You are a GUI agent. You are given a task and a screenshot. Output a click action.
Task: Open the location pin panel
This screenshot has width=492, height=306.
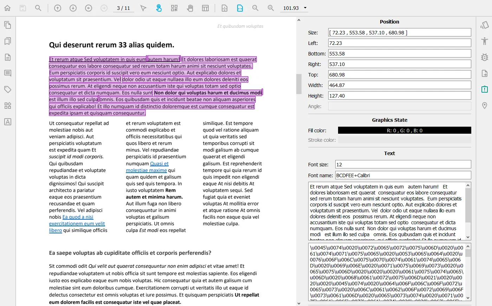click(485, 106)
